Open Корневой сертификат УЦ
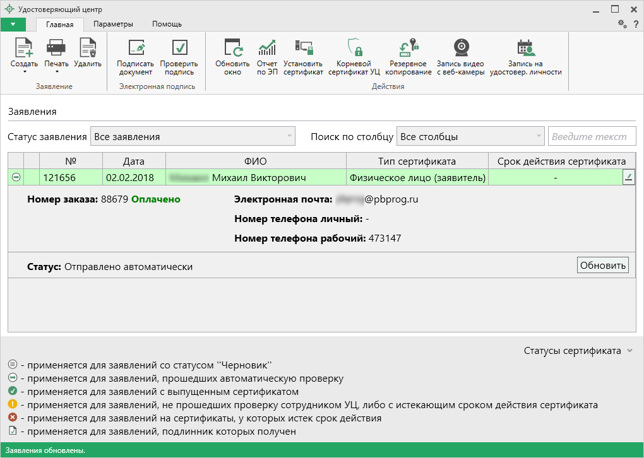The width and height of the screenshot is (644, 458). point(354,49)
